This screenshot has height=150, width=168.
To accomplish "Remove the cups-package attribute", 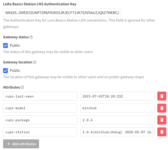I will [162, 120].
